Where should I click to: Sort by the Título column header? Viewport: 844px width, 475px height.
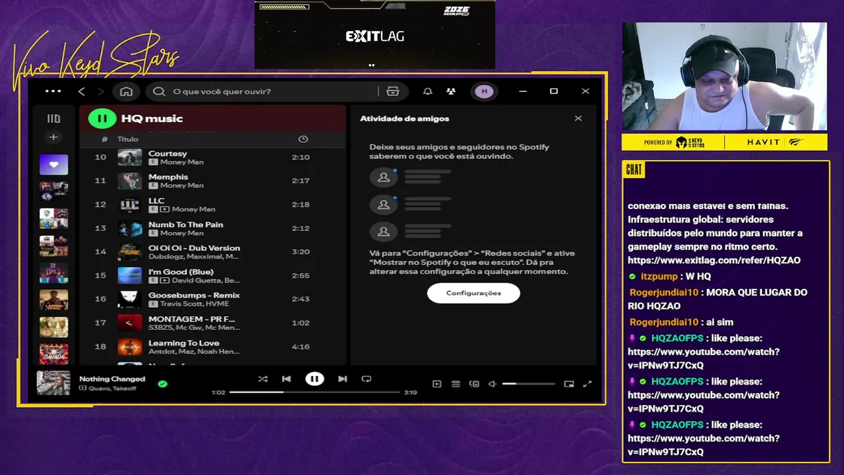(128, 139)
